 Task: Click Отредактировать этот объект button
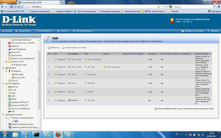[74, 48]
